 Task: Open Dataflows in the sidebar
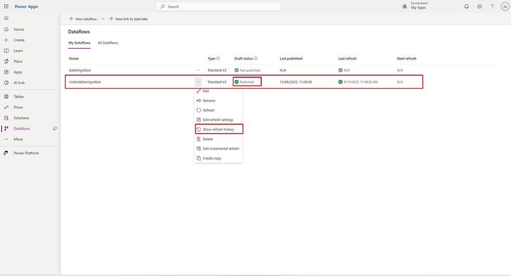tap(22, 128)
